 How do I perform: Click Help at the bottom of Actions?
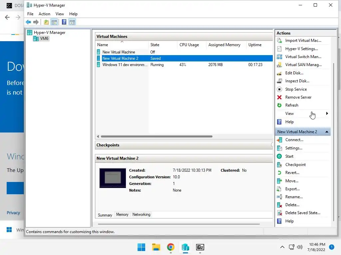pyautogui.click(x=289, y=221)
